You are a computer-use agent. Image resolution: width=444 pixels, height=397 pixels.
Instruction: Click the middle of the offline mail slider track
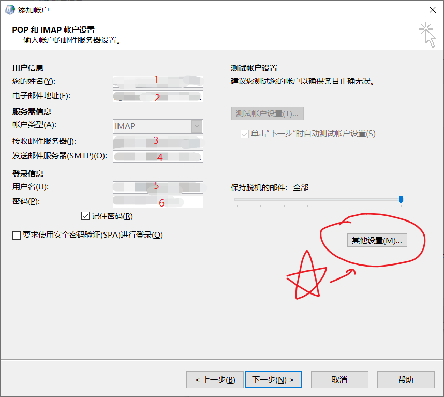(x=318, y=199)
